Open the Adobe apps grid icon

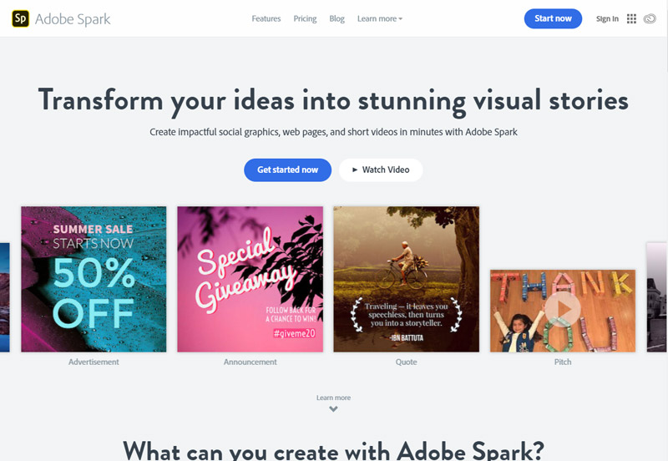click(631, 18)
